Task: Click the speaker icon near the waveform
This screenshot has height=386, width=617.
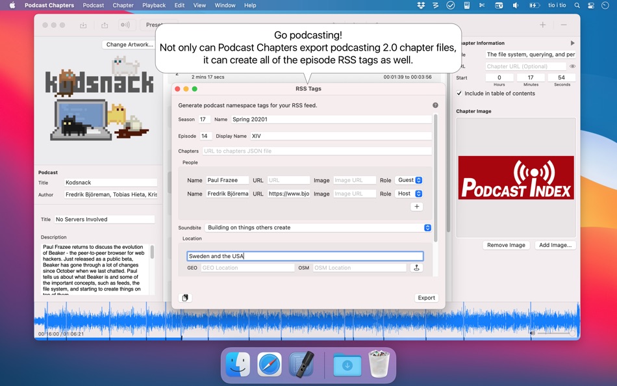Action: click(x=533, y=333)
